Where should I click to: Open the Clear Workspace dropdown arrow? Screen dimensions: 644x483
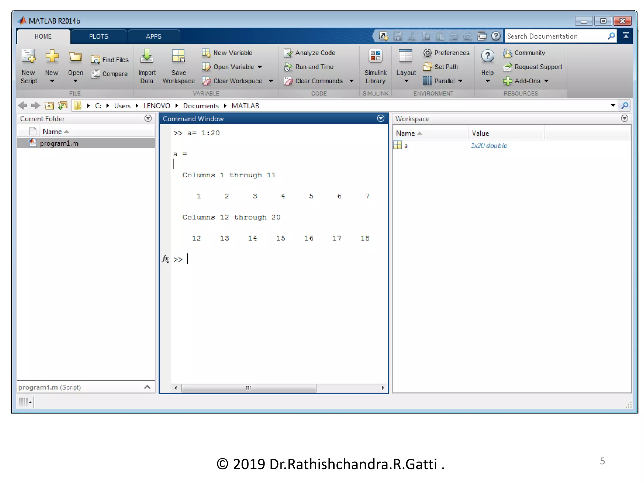pyautogui.click(x=271, y=81)
